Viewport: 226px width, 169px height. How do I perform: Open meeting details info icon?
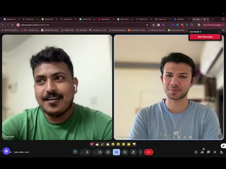[196, 152]
